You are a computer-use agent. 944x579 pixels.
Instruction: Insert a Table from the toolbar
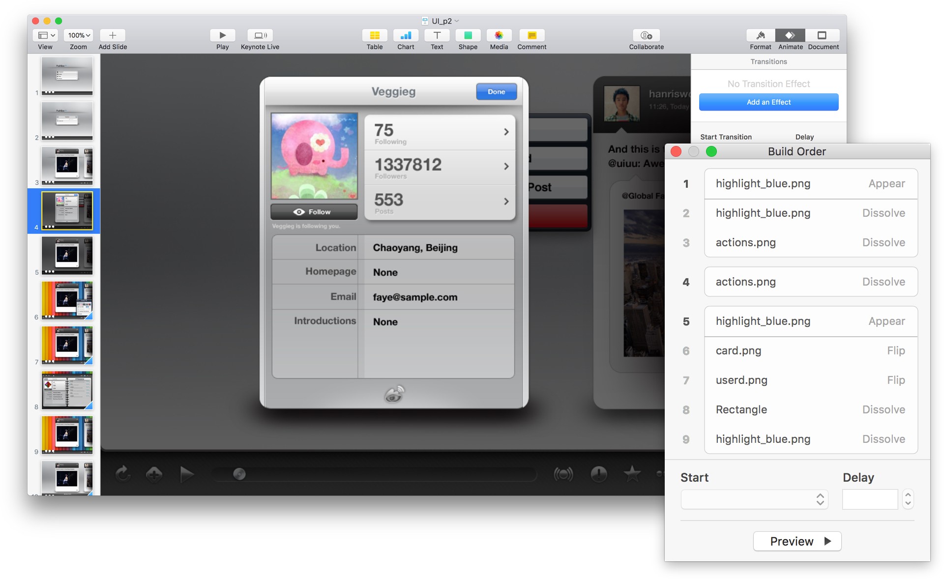click(374, 35)
